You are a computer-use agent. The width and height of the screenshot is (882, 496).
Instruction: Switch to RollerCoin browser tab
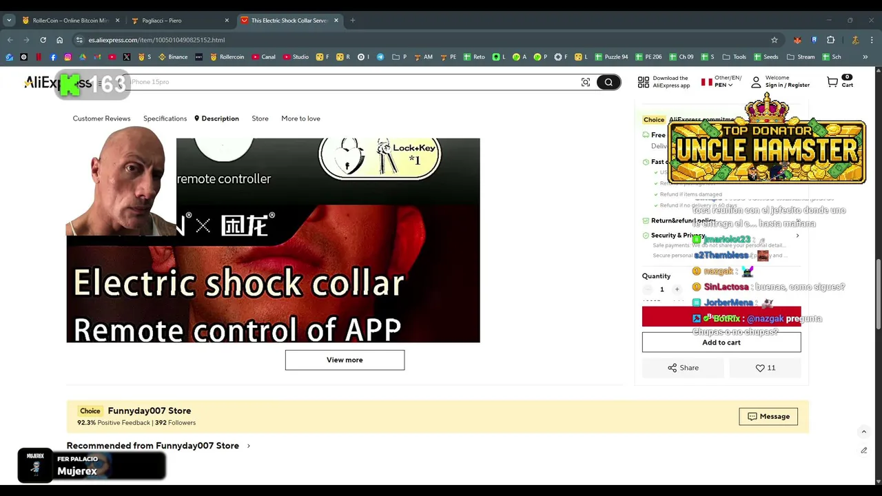(72, 21)
